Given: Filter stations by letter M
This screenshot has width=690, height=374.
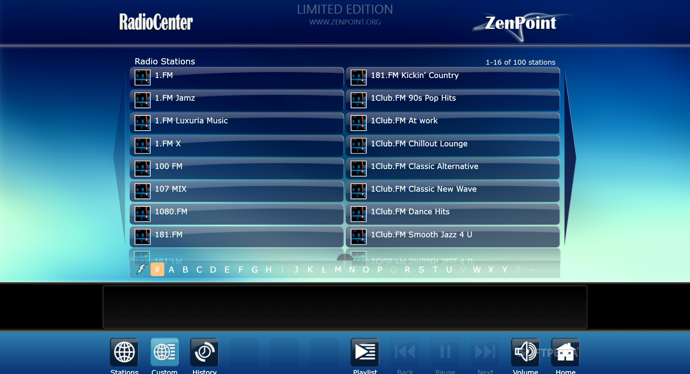Looking at the screenshot, I should coord(338,270).
